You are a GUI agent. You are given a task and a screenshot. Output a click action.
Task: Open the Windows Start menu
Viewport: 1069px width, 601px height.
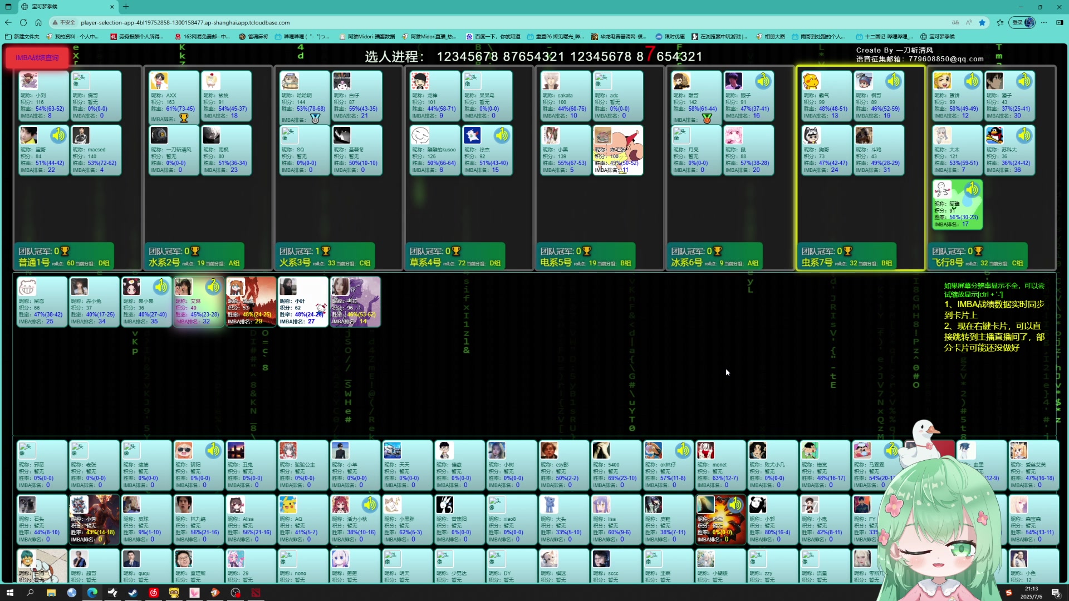coord(9,593)
